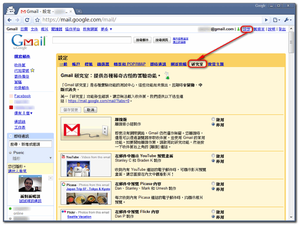Screen dimensions: 299x225
Task: Select the Labs settings tab
Action: click(197, 64)
